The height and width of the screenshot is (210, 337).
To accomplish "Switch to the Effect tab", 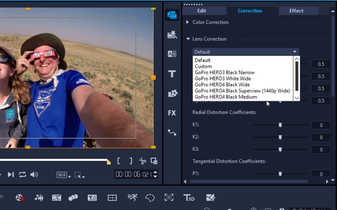I will [x=296, y=11].
